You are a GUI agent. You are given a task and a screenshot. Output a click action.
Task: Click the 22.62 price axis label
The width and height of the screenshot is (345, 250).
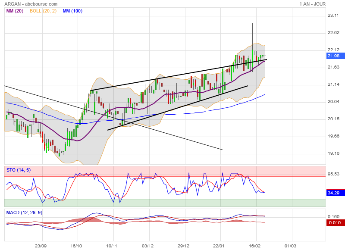333,32
